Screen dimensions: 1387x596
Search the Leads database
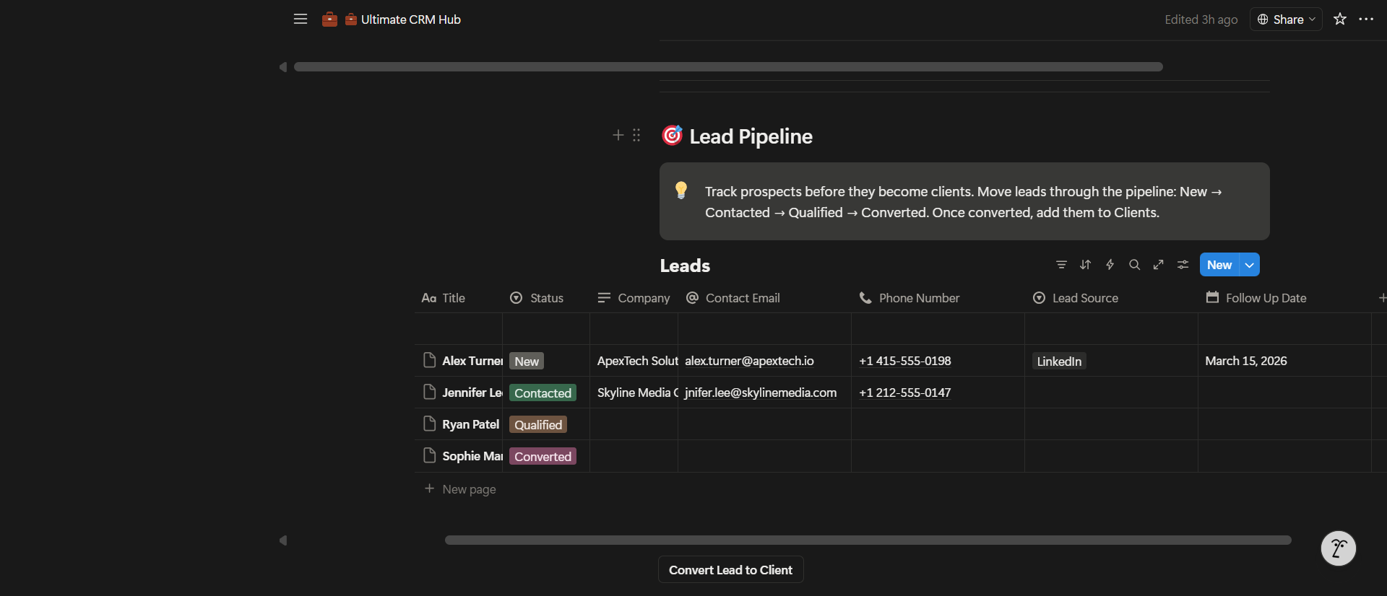tap(1134, 265)
